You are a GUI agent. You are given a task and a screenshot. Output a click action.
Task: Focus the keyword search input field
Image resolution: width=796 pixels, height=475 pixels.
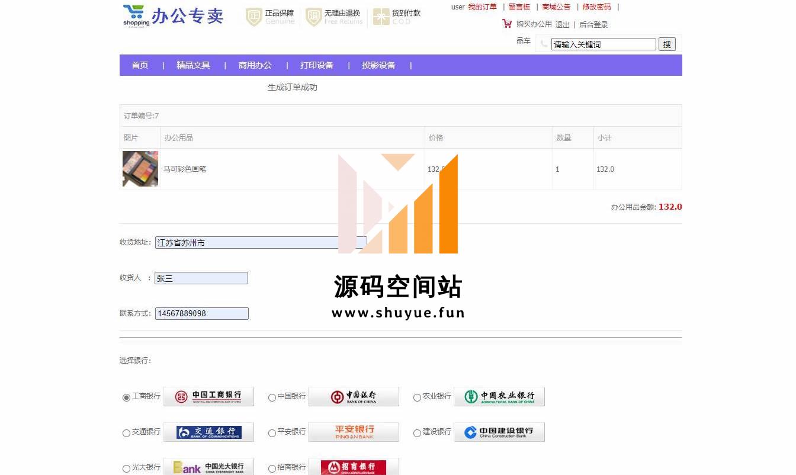604,44
